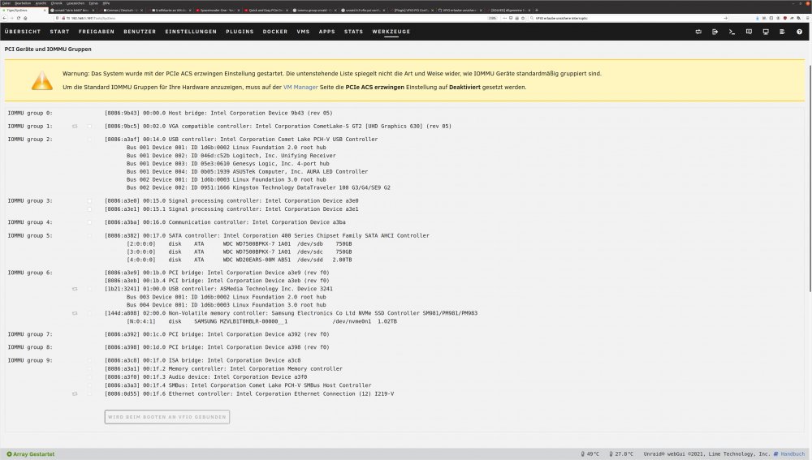The image size is (812, 460).
Task: Tick the Ethernet controller I219-V checkbox
Action: [89, 393]
